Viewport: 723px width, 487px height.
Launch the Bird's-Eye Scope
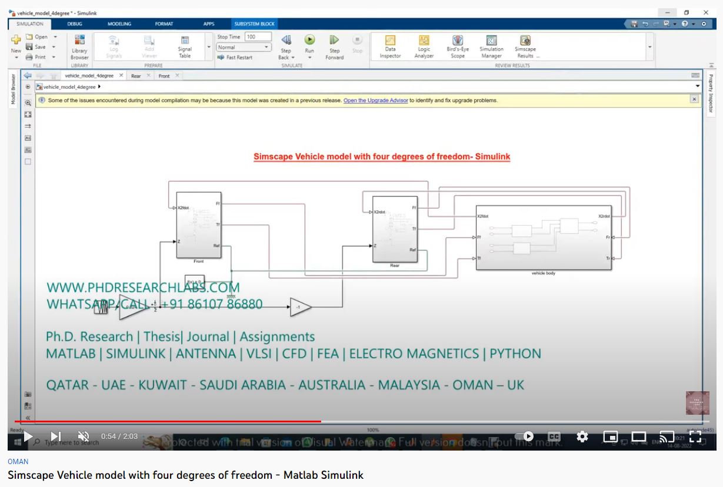click(457, 41)
